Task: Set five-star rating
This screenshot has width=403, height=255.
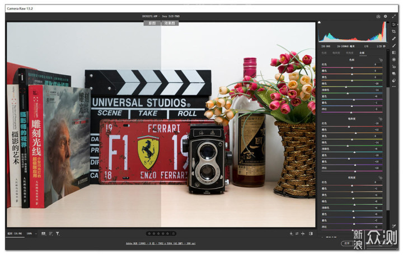Action: point(167,234)
